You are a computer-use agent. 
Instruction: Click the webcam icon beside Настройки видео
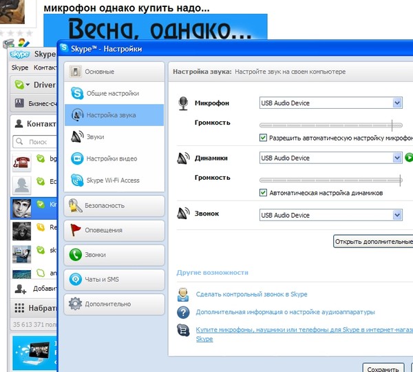click(77, 158)
